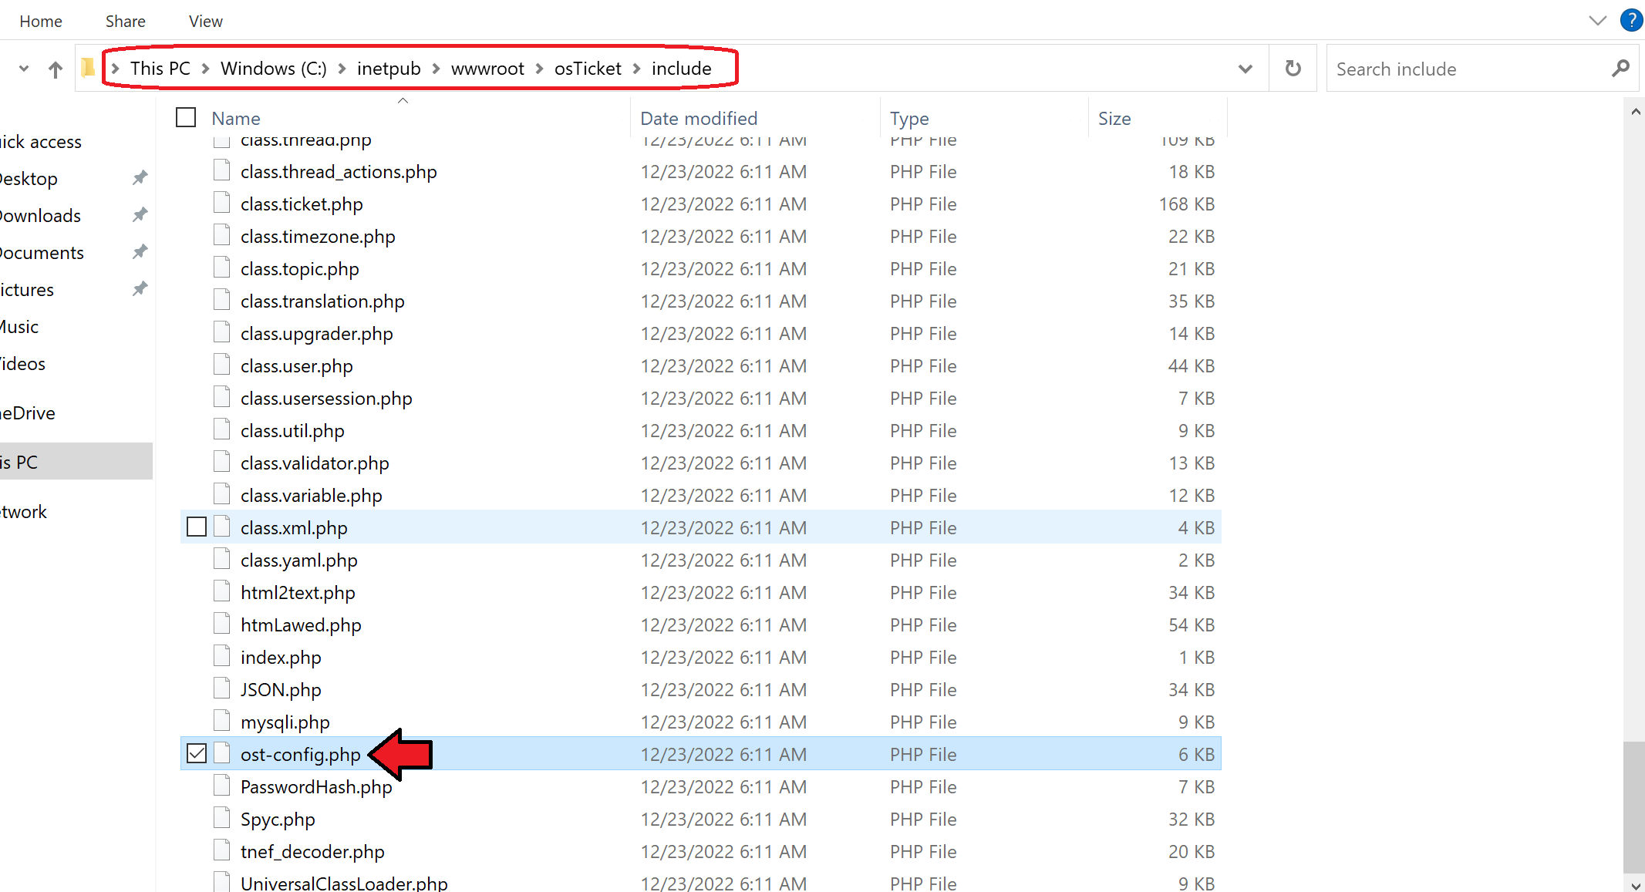This screenshot has width=1645, height=892.
Task: Toggle checkbox on ost-config.php file
Action: (x=197, y=755)
